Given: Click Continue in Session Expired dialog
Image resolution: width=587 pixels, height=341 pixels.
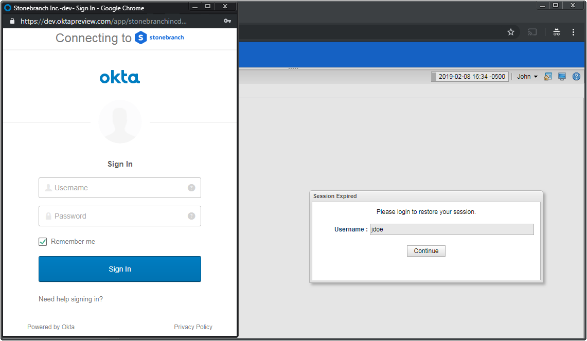Looking at the screenshot, I should [x=426, y=251].
